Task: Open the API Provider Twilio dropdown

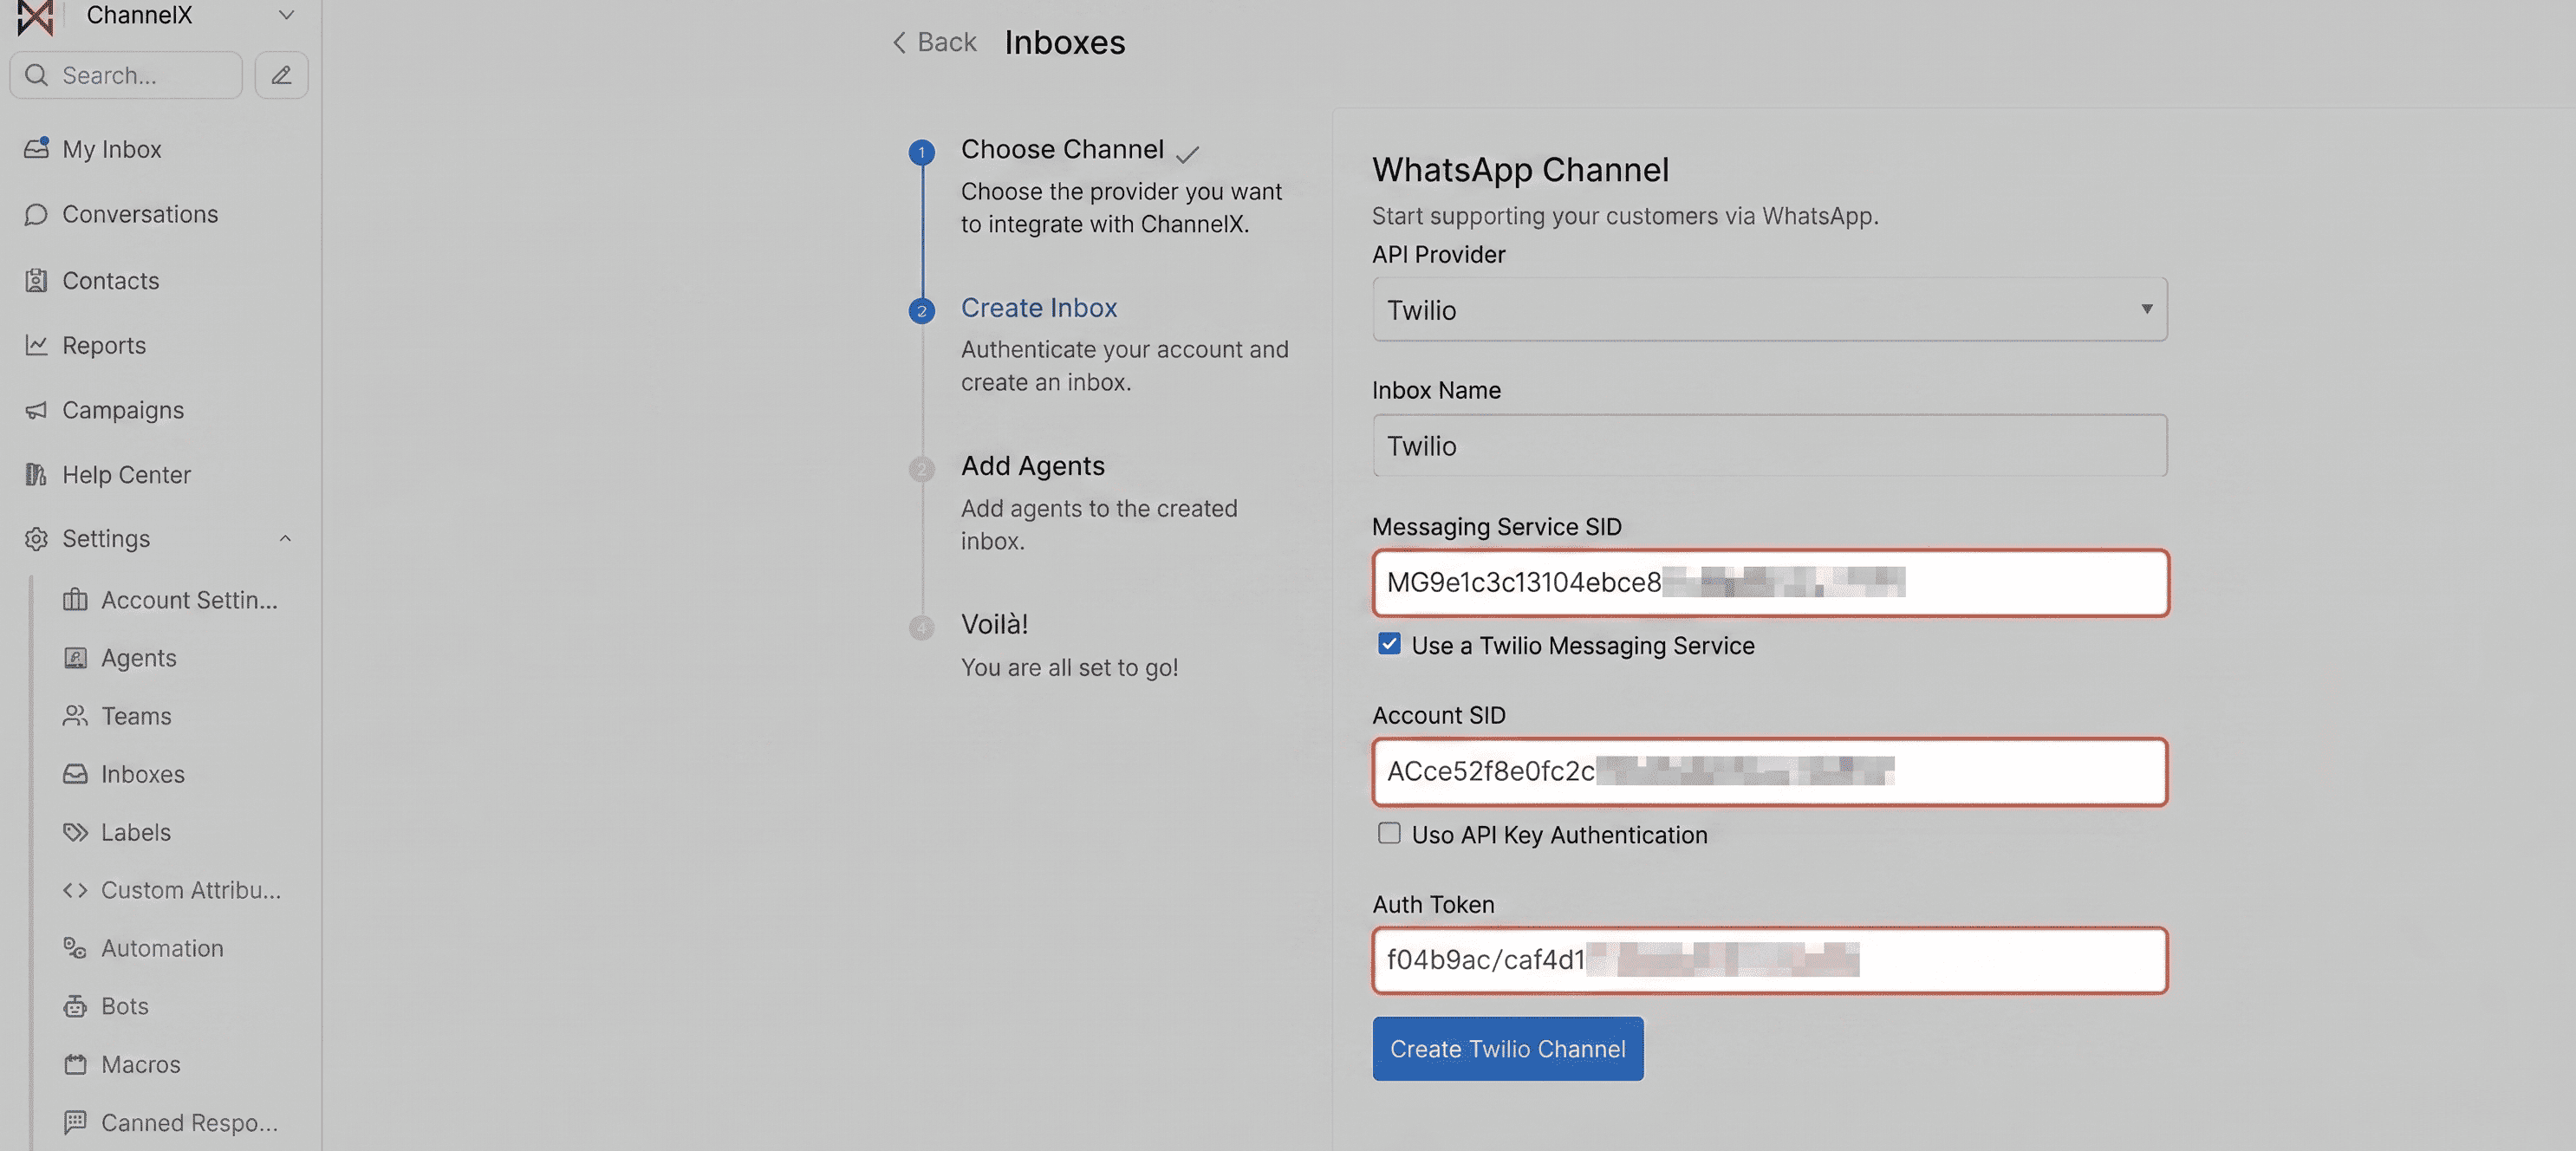Action: pyautogui.click(x=1769, y=309)
